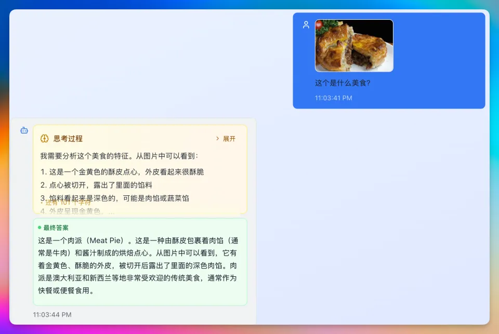Click the 11:03:44 PM timestamp
The height and width of the screenshot is (334, 499).
(52, 314)
